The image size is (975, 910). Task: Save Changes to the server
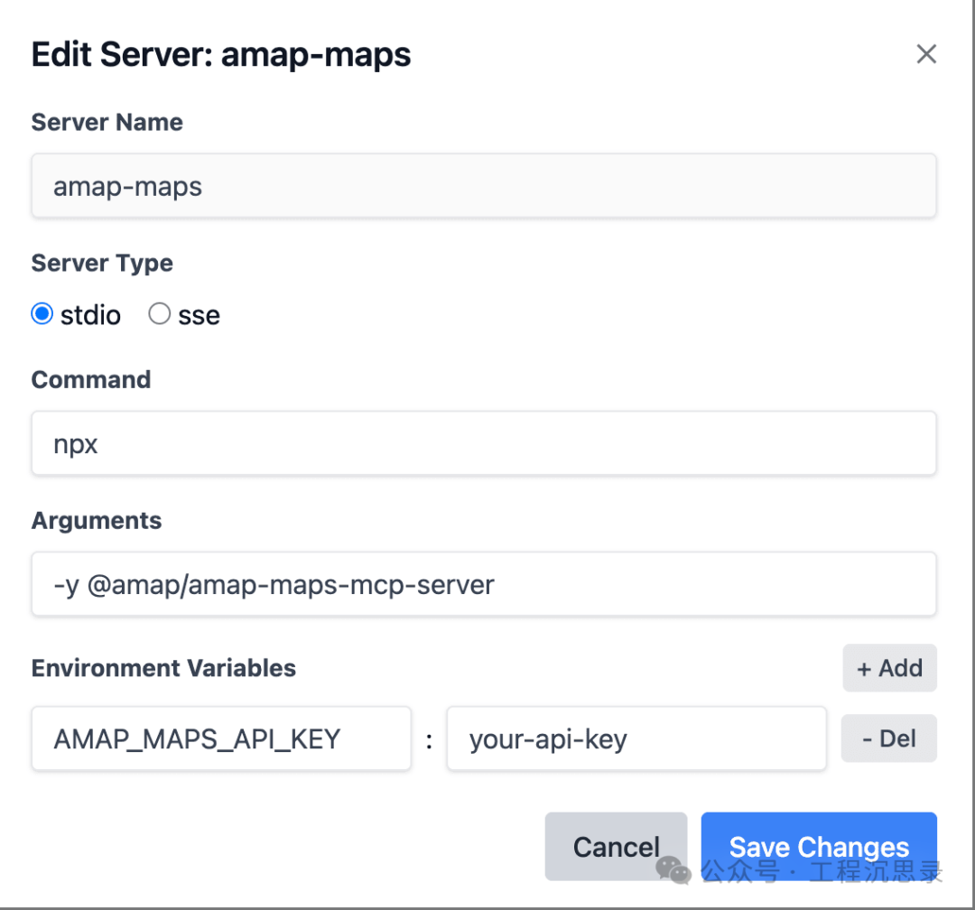pyautogui.click(x=819, y=846)
